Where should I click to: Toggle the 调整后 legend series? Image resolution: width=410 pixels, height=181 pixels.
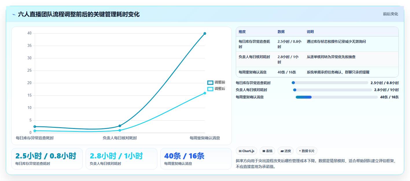click(x=216, y=89)
